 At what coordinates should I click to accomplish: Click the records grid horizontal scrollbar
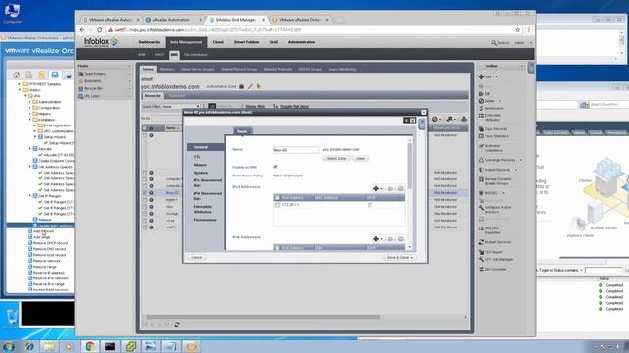pyautogui.click(x=263, y=317)
